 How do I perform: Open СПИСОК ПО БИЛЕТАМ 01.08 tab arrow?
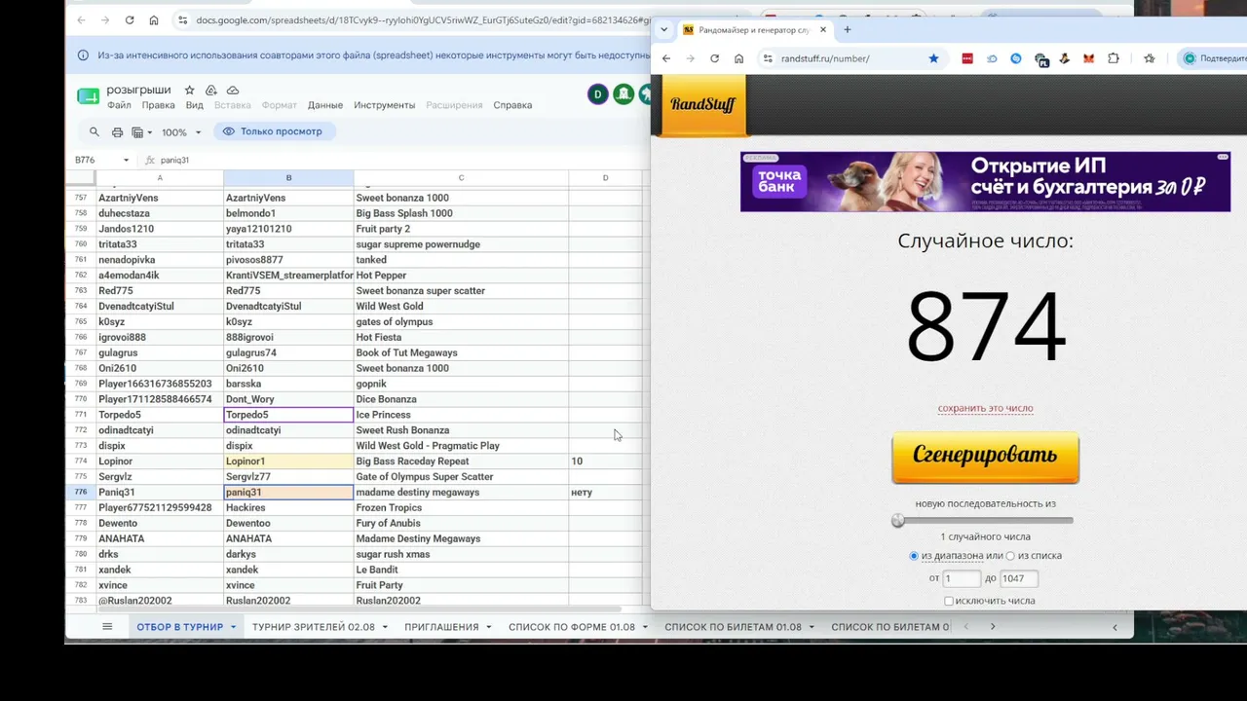coord(812,627)
